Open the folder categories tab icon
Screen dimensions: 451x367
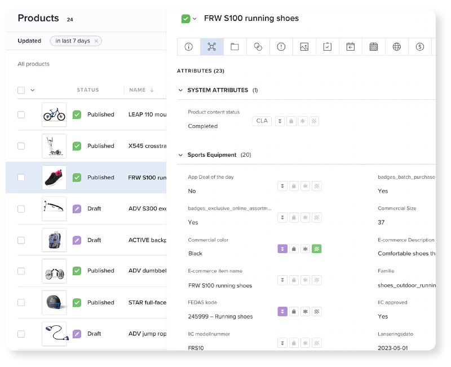click(x=235, y=47)
